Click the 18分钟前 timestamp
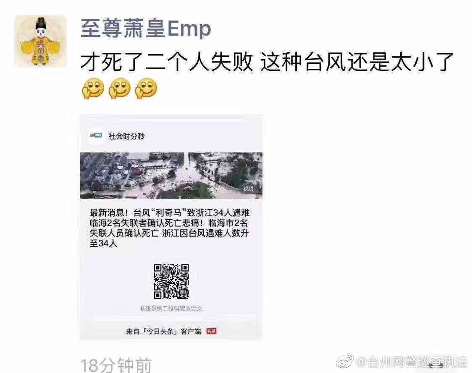Viewport: 472px width, 373px height. [x=116, y=365]
